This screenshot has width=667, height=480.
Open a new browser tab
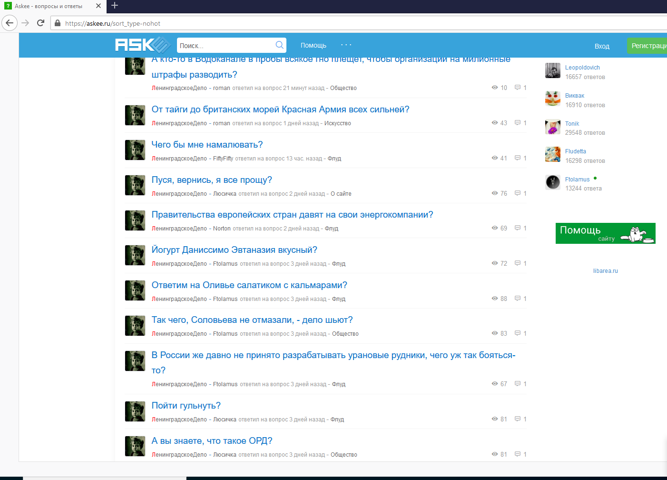click(115, 6)
